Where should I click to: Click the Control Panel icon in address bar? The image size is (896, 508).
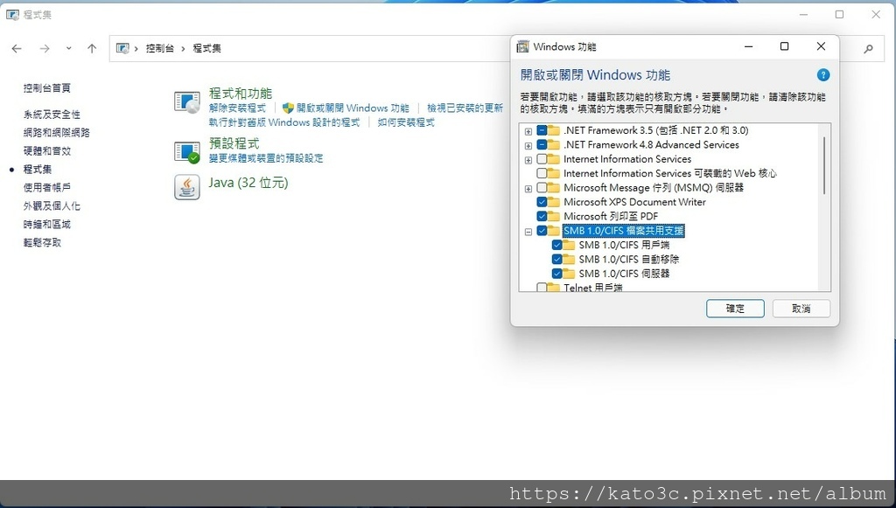pyautogui.click(x=122, y=48)
